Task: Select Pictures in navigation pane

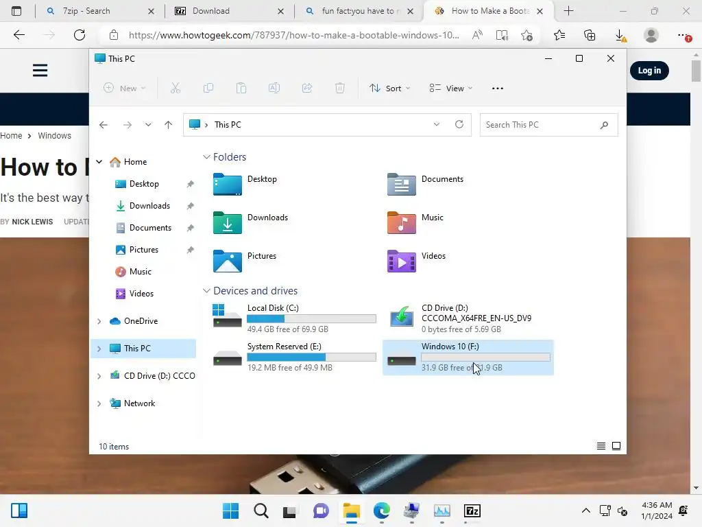Action: 144,250
